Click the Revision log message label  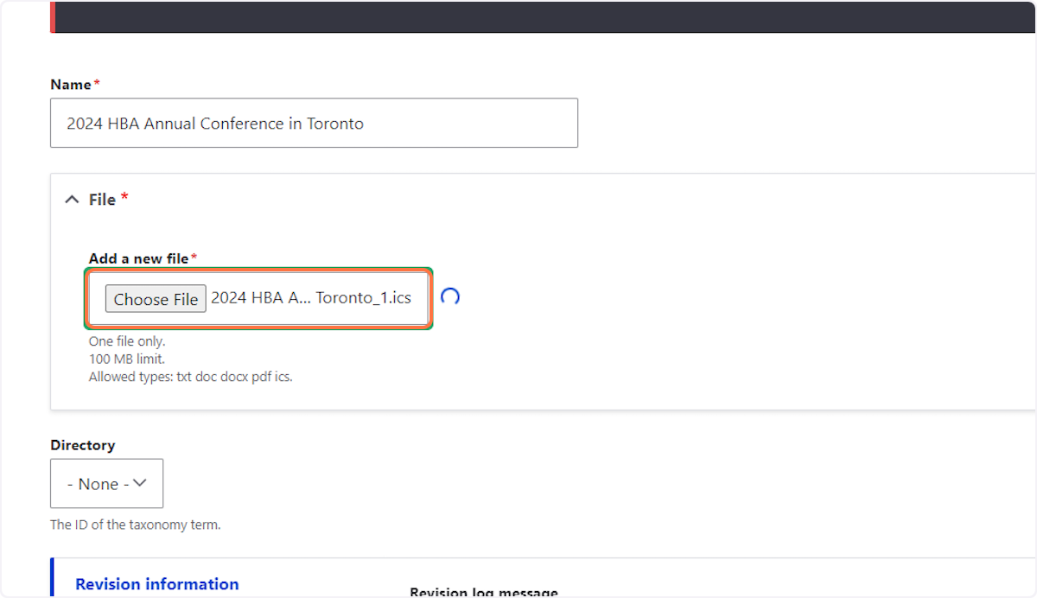click(x=484, y=592)
